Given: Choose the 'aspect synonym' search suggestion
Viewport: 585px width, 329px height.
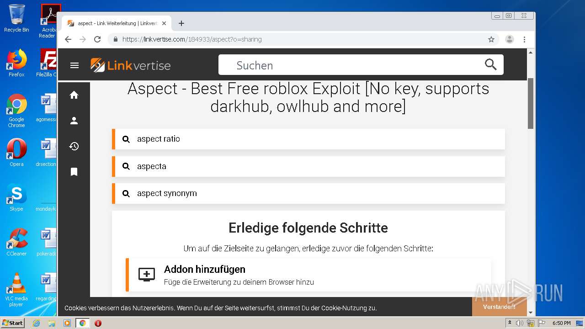Looking at the screenshot, I should coord(308,193).
